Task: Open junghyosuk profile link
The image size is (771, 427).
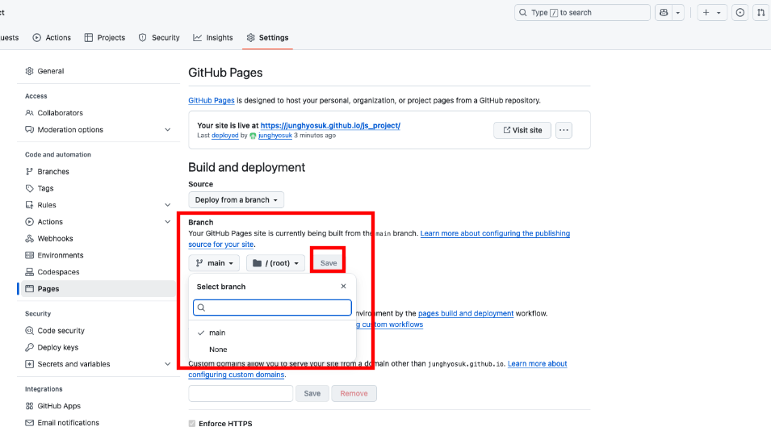Action: [274, 135]
